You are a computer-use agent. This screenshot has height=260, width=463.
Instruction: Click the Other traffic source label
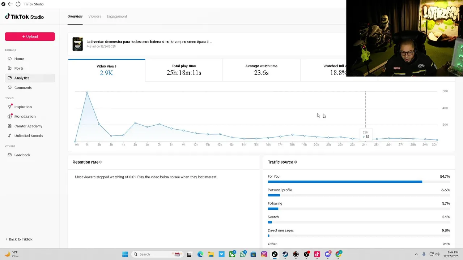272,244
